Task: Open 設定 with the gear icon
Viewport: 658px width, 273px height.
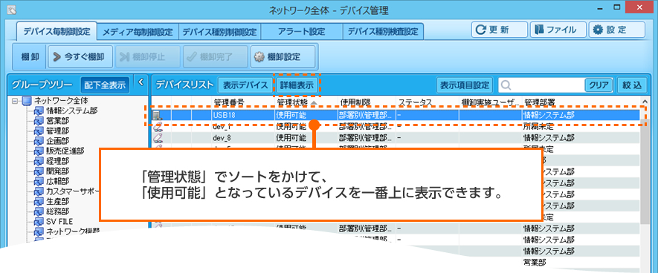Action: pyautogui.click(x=617, y=30)
